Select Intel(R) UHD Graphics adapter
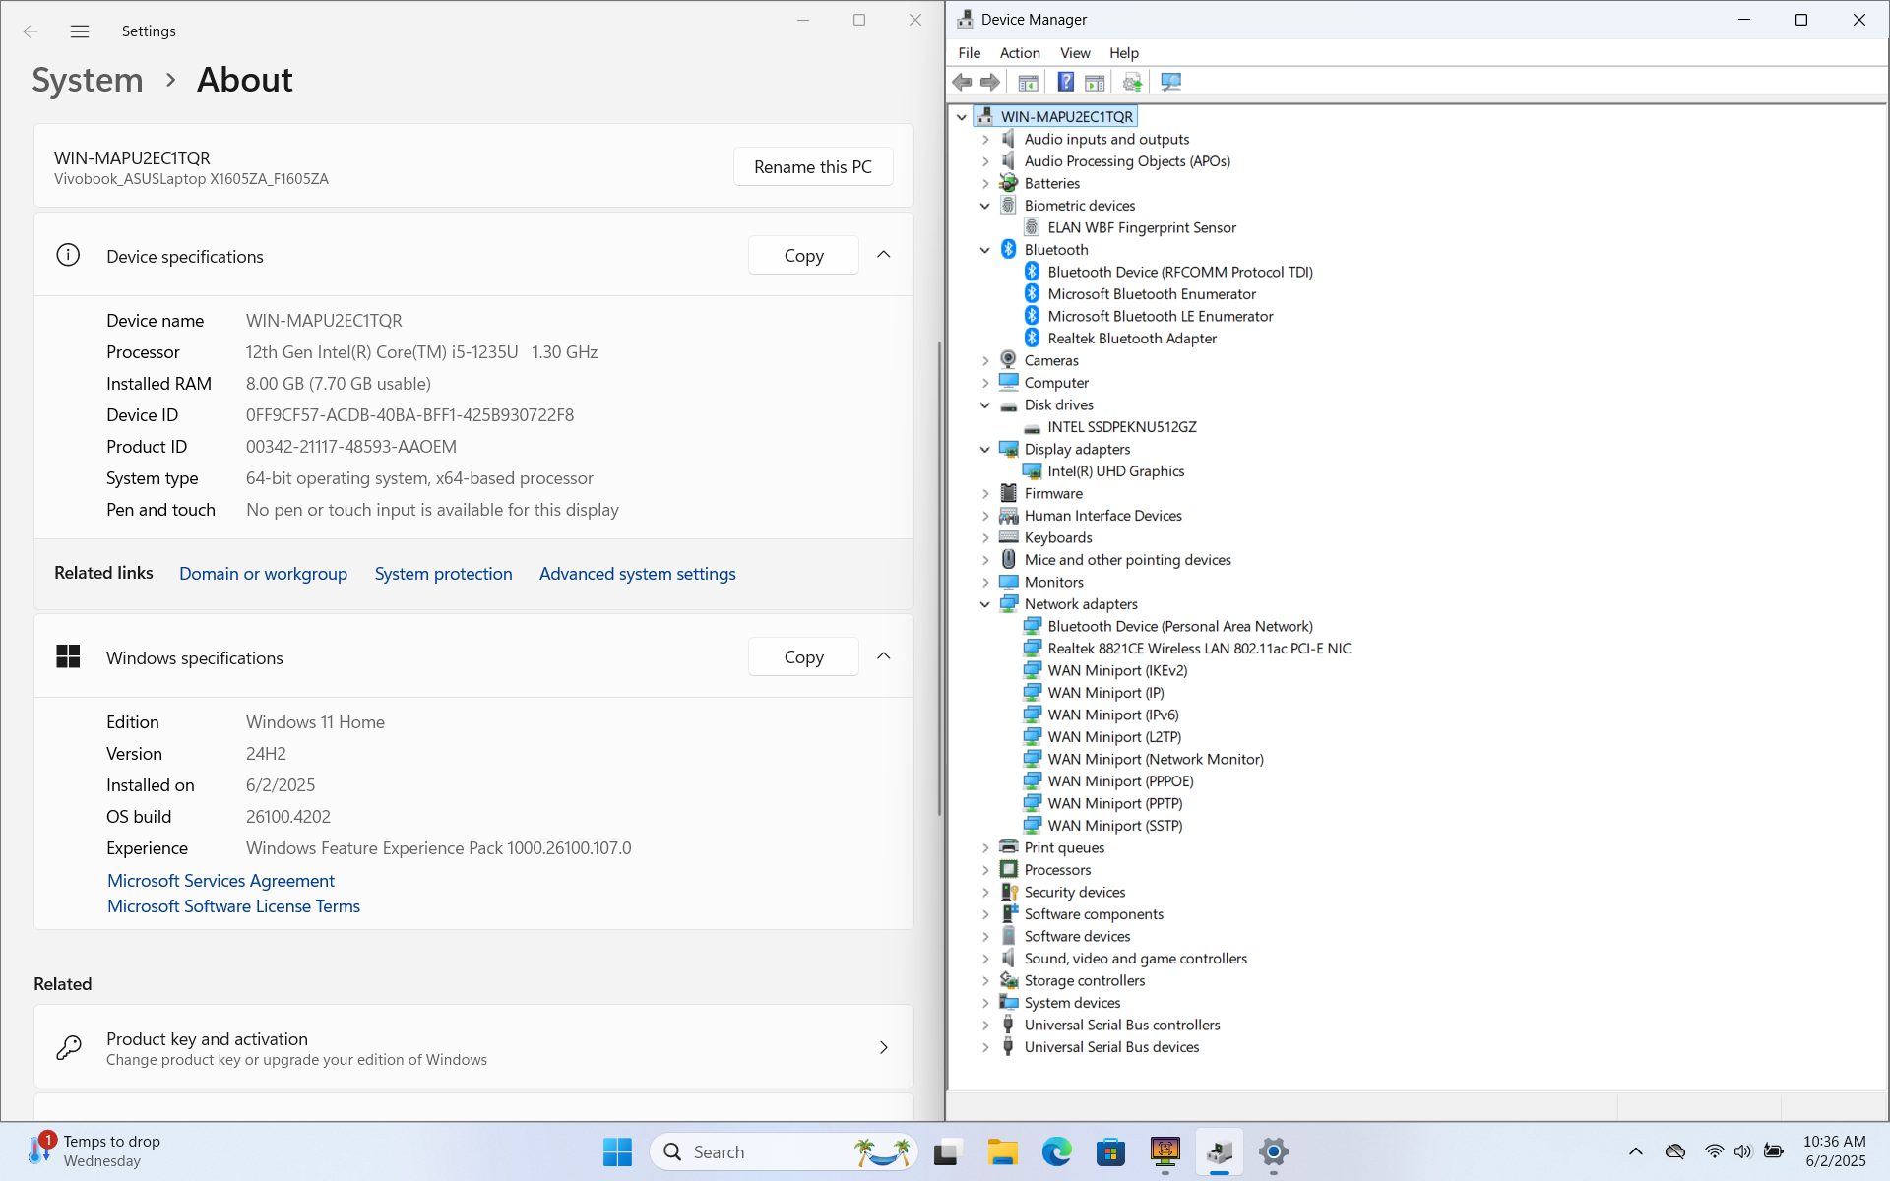This screenshot has width=1890, height=1181. click(x=1115, y=471)
